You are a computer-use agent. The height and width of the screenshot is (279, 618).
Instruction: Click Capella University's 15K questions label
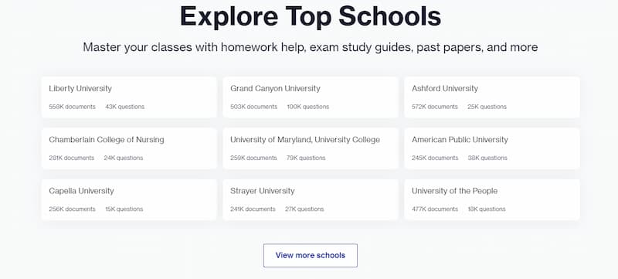click(x=124, y=209)
